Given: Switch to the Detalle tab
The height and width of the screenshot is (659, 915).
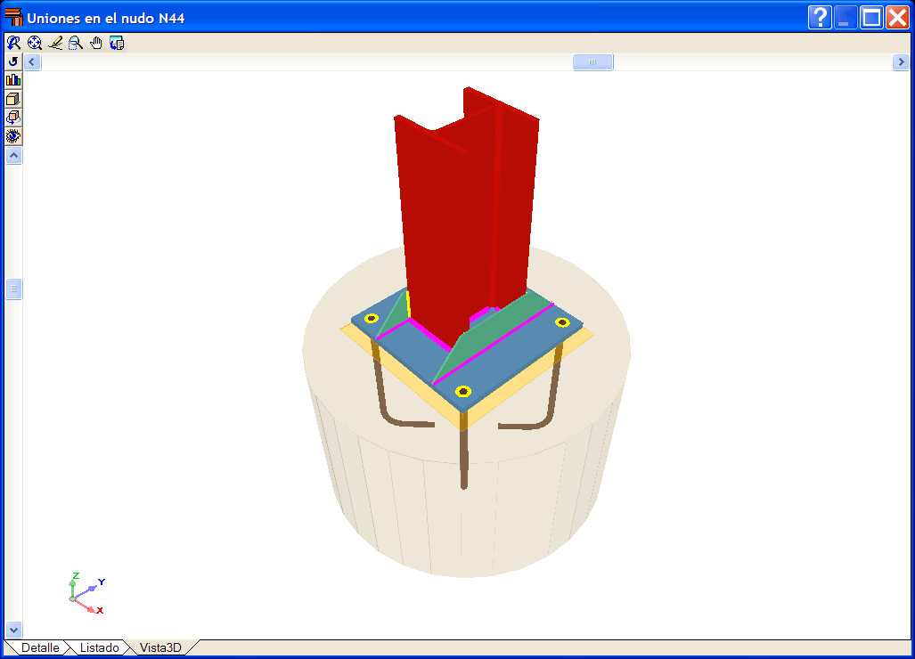Looking at the screenshot, I should (x=40, y=648).
